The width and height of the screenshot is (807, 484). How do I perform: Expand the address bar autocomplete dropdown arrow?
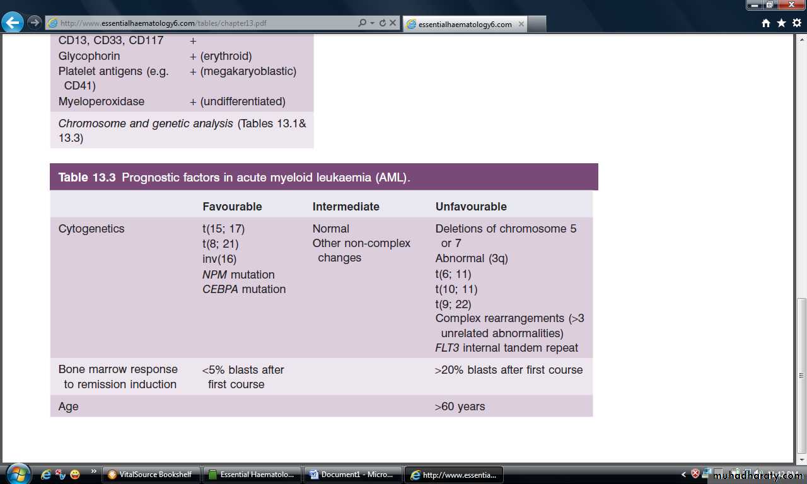[x=372, y=23]
